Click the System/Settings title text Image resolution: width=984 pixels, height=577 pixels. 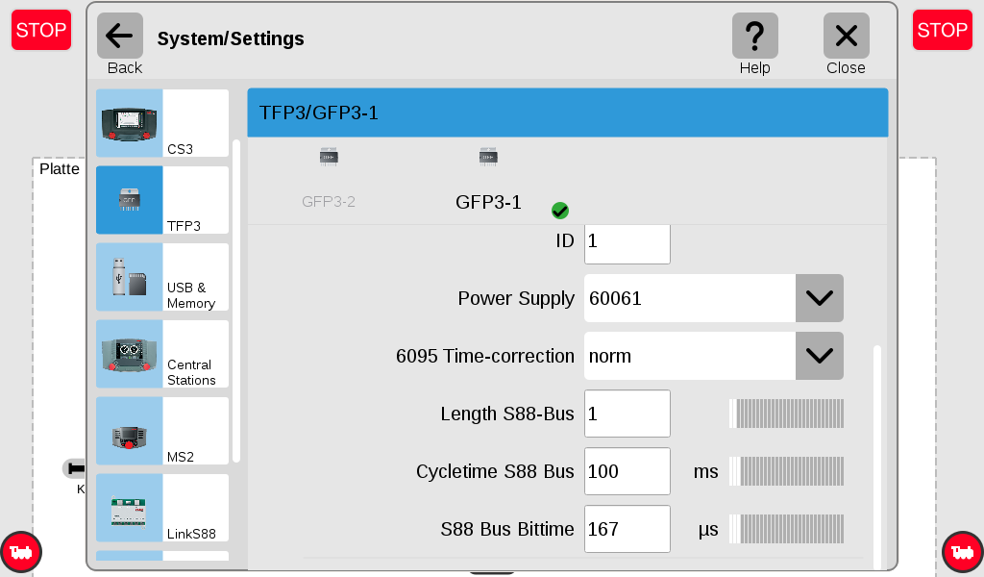click(x=231, y=38)
